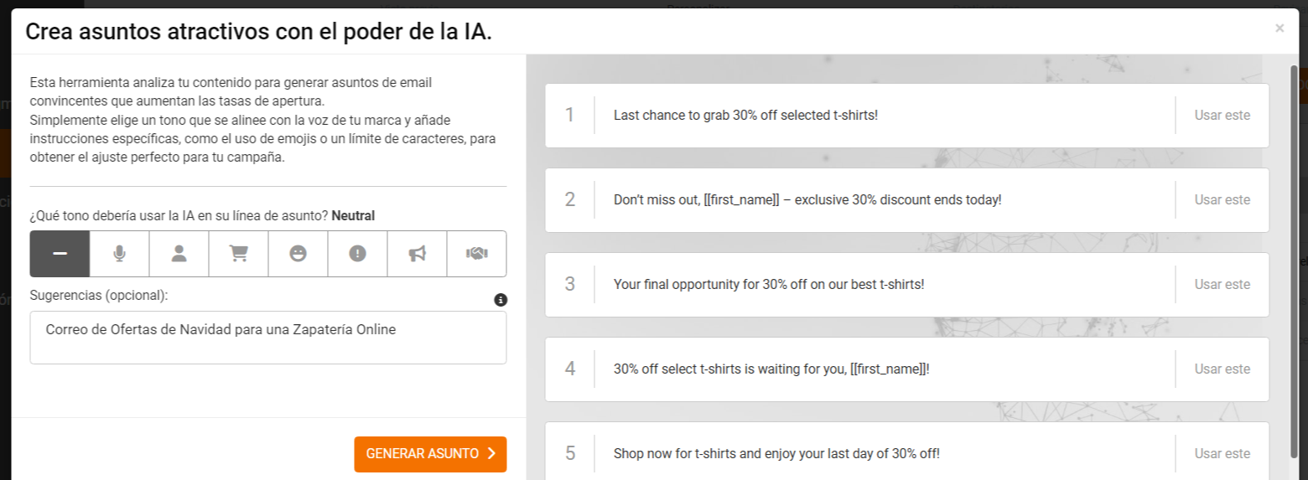
Task: Select the smiley face tone icon
Action: click(x=298, y=254)
